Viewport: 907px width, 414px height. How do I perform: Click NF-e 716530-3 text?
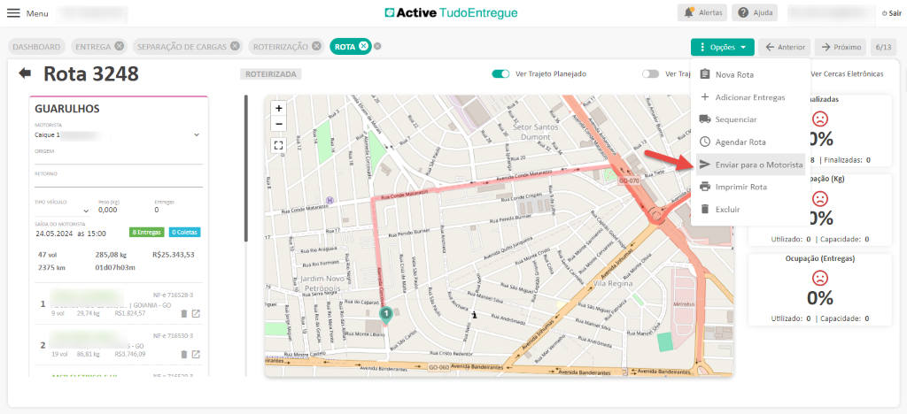[173, 335]
